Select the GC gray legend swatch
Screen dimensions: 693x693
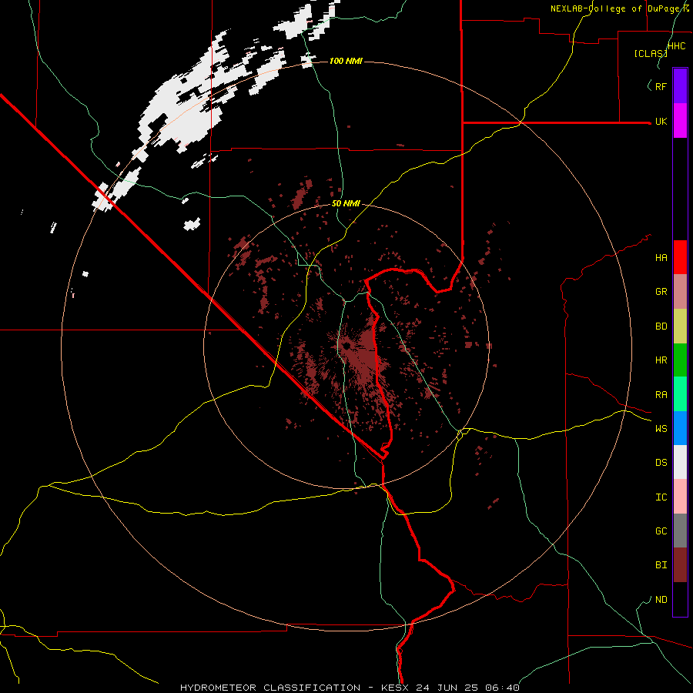click(680, 531)
